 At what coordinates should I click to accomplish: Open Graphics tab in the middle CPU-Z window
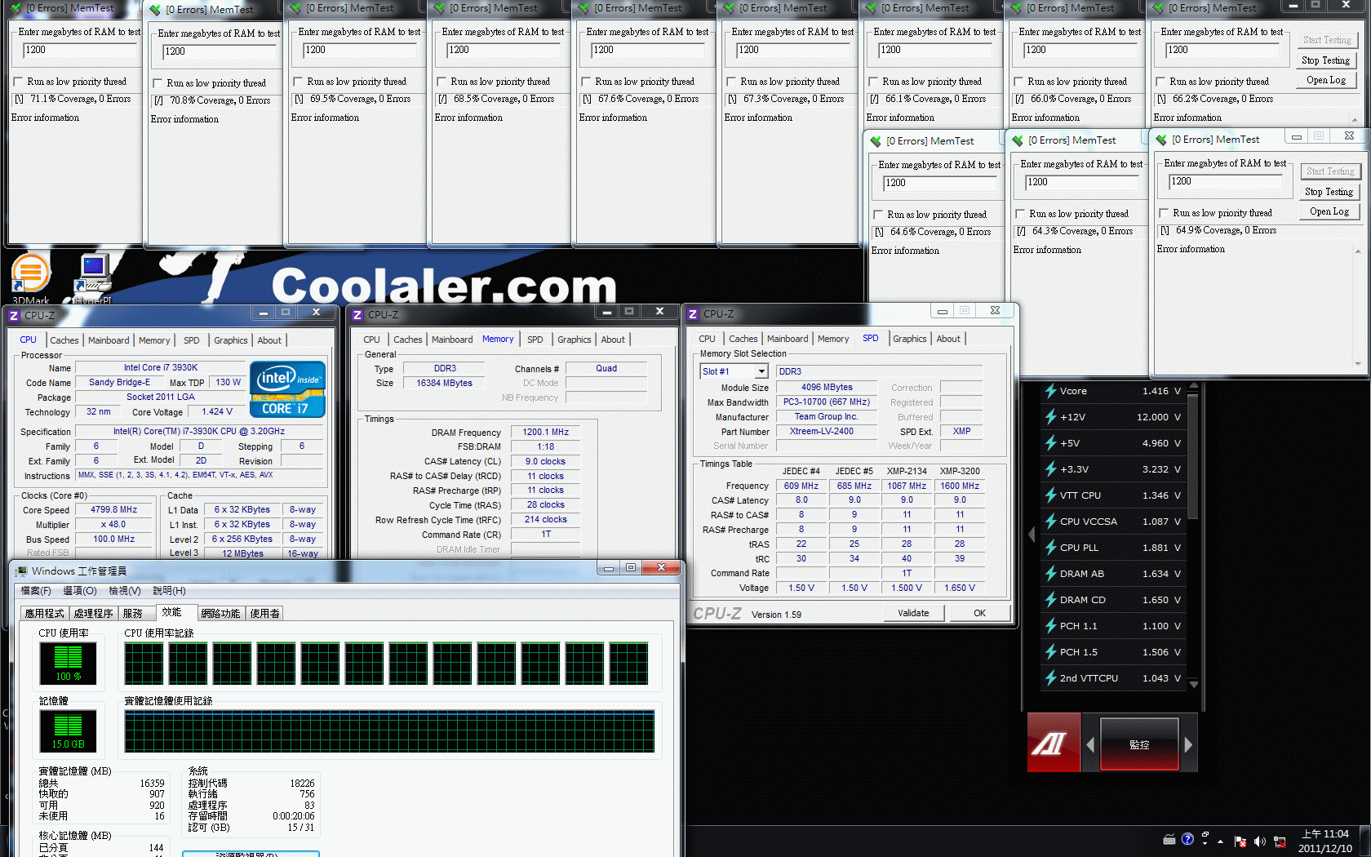click(575, 340)
